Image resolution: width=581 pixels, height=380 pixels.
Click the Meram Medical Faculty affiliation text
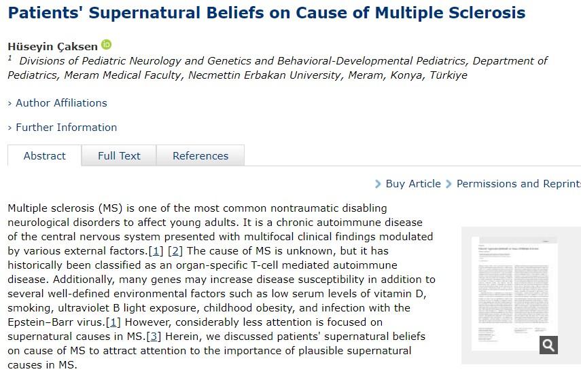click(122, 75)
